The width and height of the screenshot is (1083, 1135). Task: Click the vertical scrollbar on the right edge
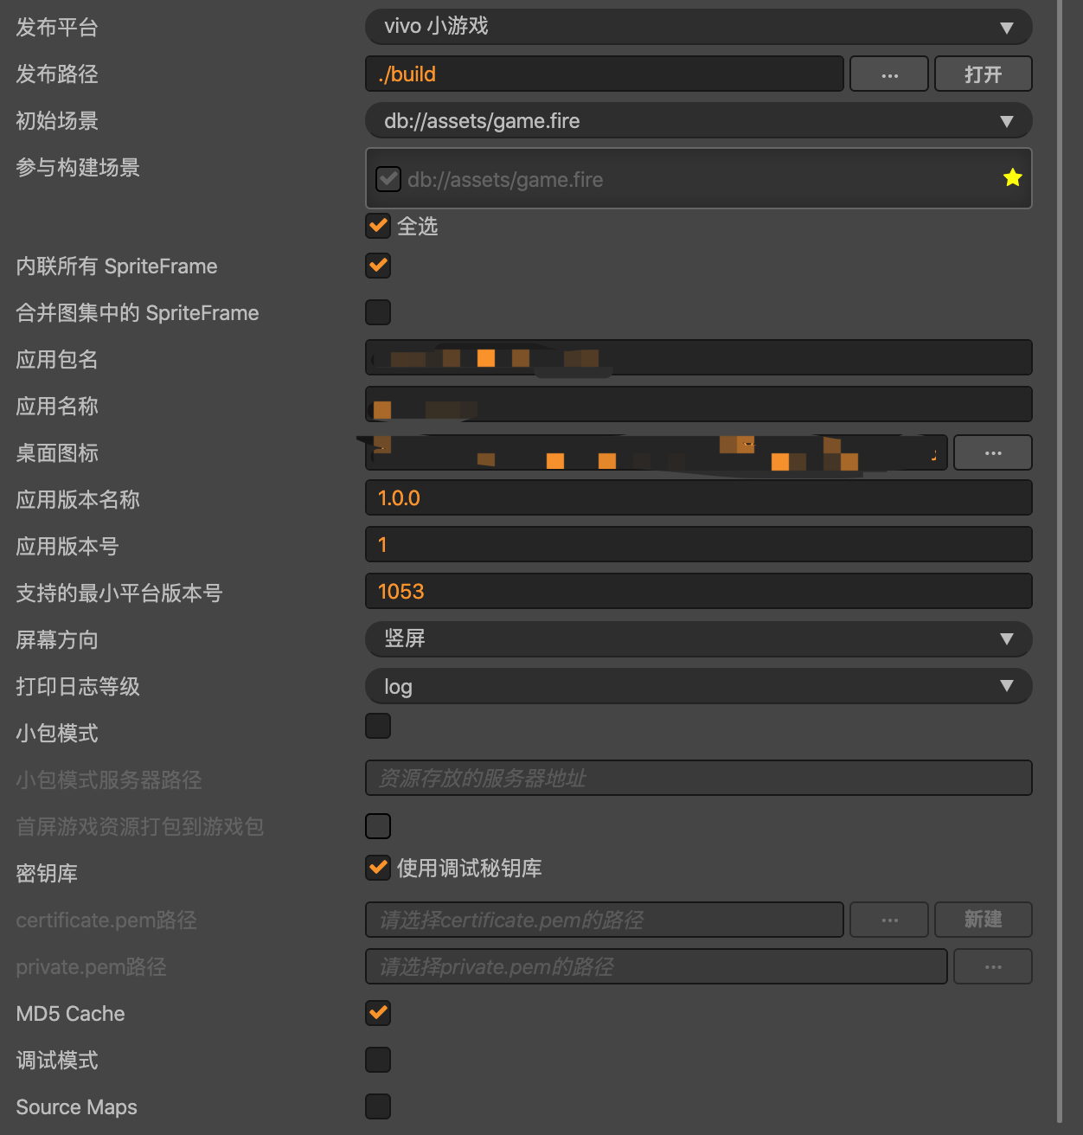click(1060, 562)
